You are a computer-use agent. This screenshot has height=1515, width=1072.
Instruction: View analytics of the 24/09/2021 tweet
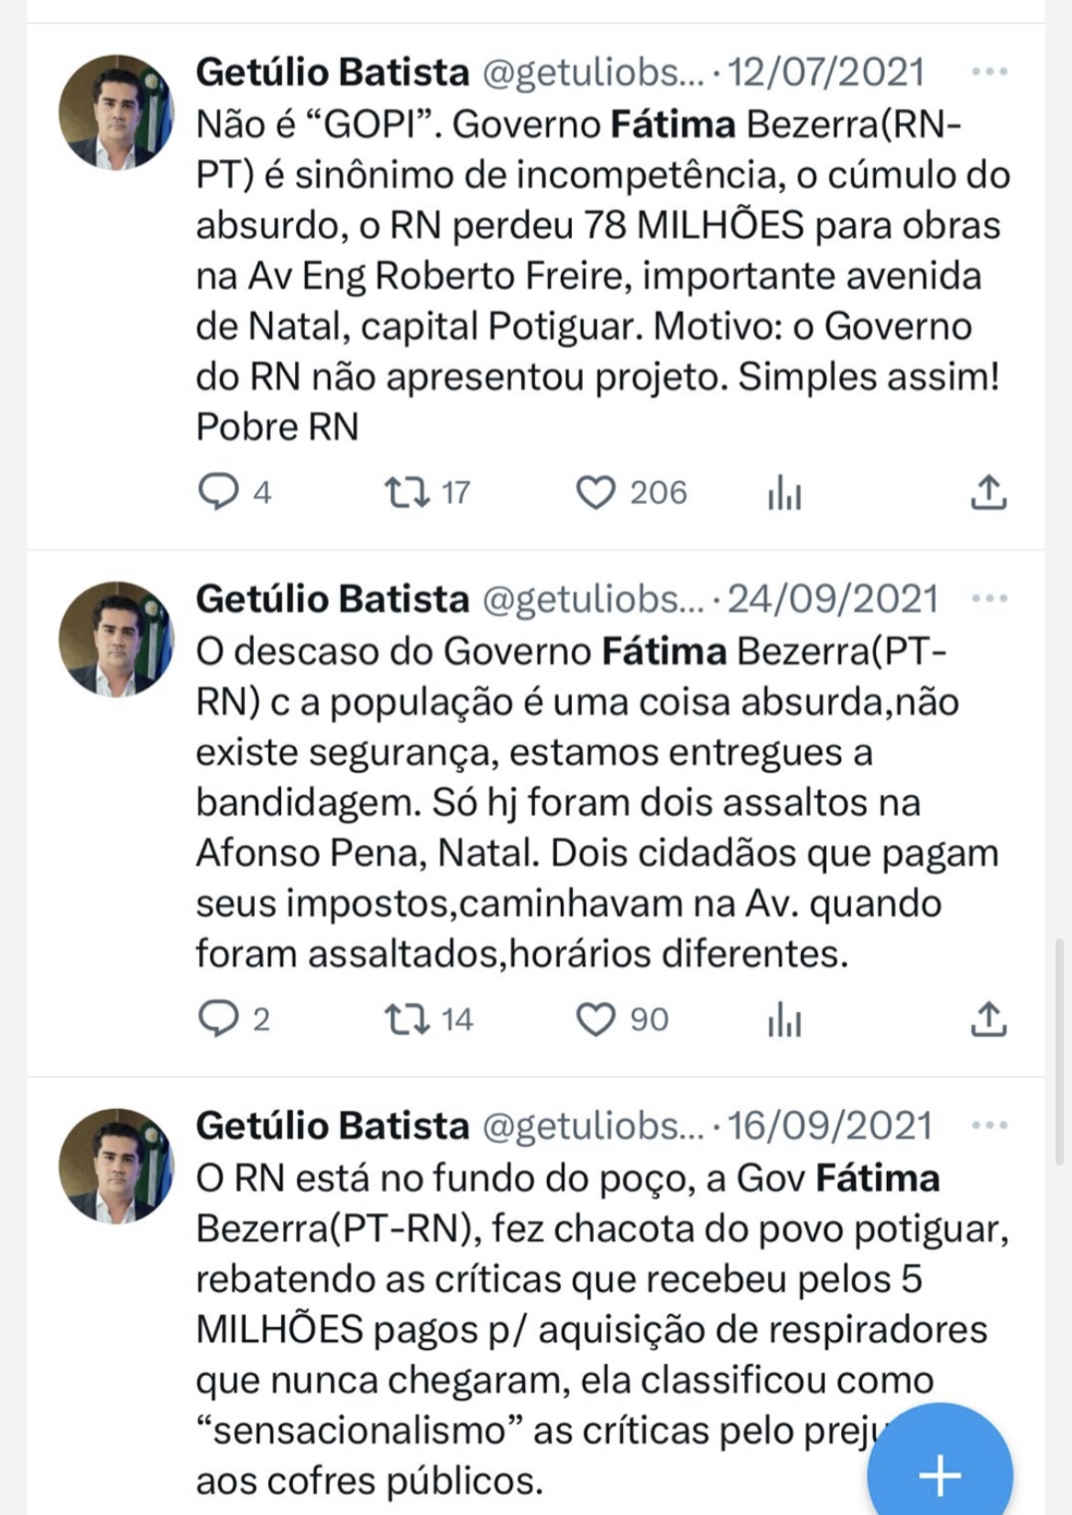pos(784,1020)
